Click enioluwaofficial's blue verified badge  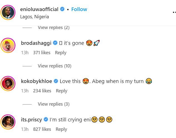(x=62, y=9)
